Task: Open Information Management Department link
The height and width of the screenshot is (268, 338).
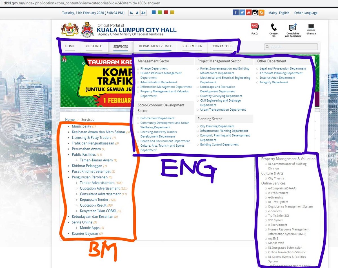Action: coord(166,87)
